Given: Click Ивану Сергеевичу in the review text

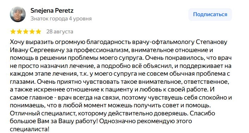Looking at the screenshot, I should (x=37, y=50).
